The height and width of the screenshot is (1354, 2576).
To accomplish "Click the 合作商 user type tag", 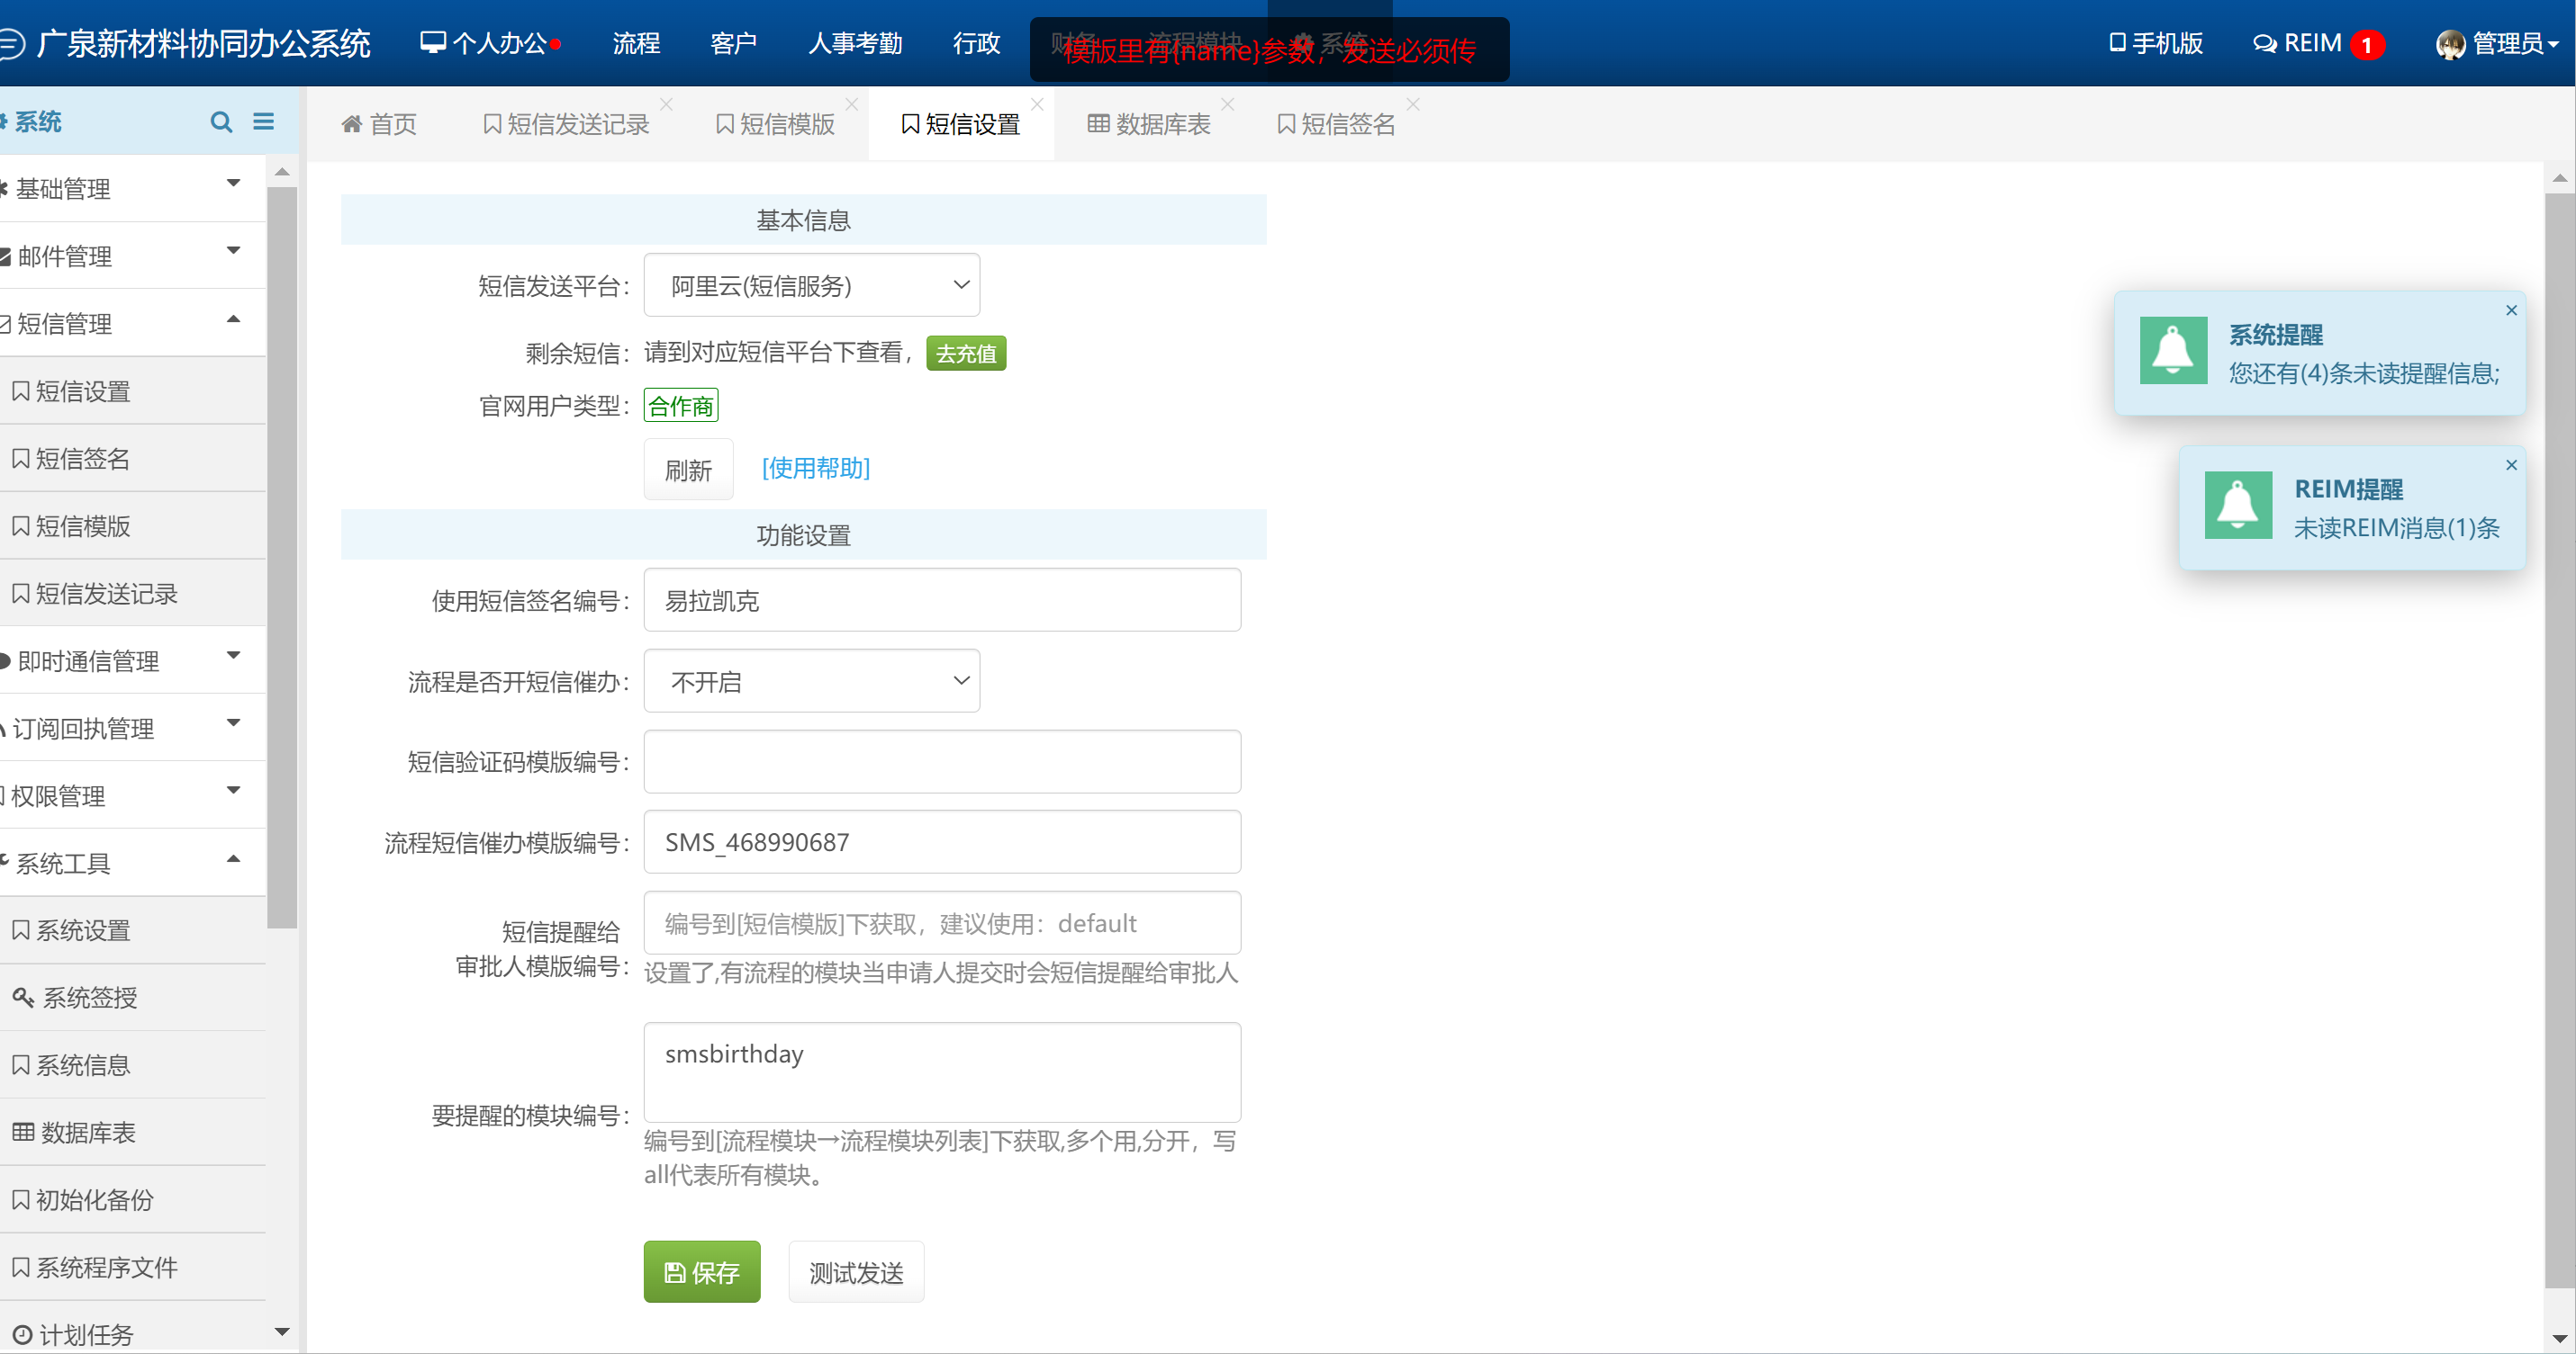I will [x=681, y=406].
